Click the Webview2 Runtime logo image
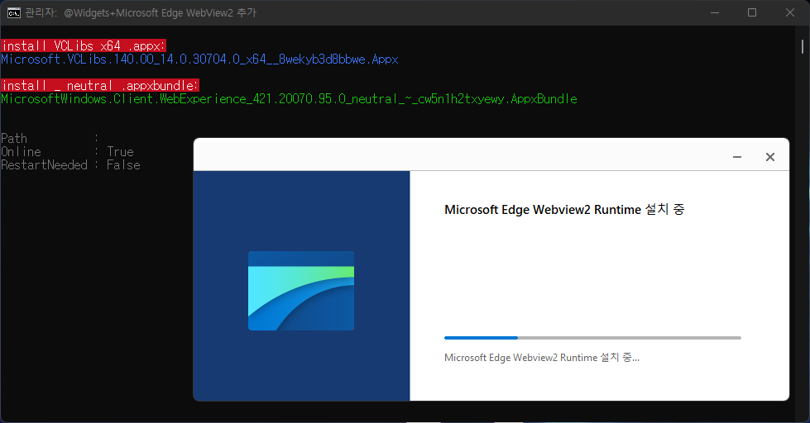 coord(301,291)
